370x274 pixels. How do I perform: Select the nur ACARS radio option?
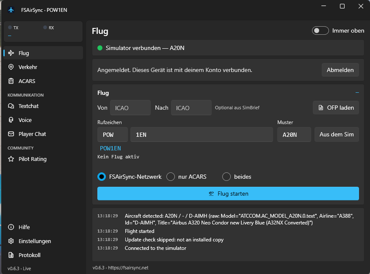click(171, 177)
